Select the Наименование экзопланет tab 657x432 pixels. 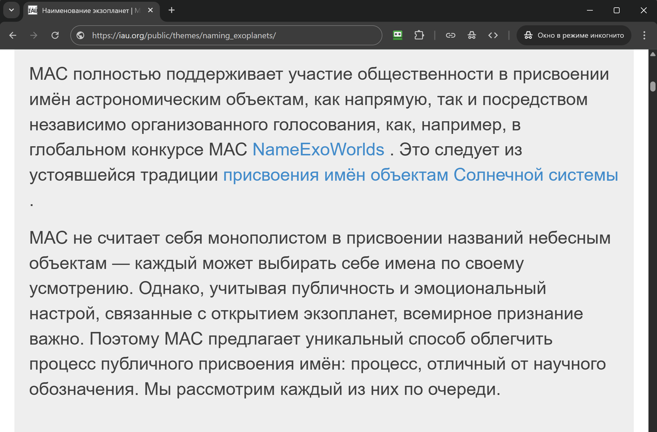coord(85,11)
